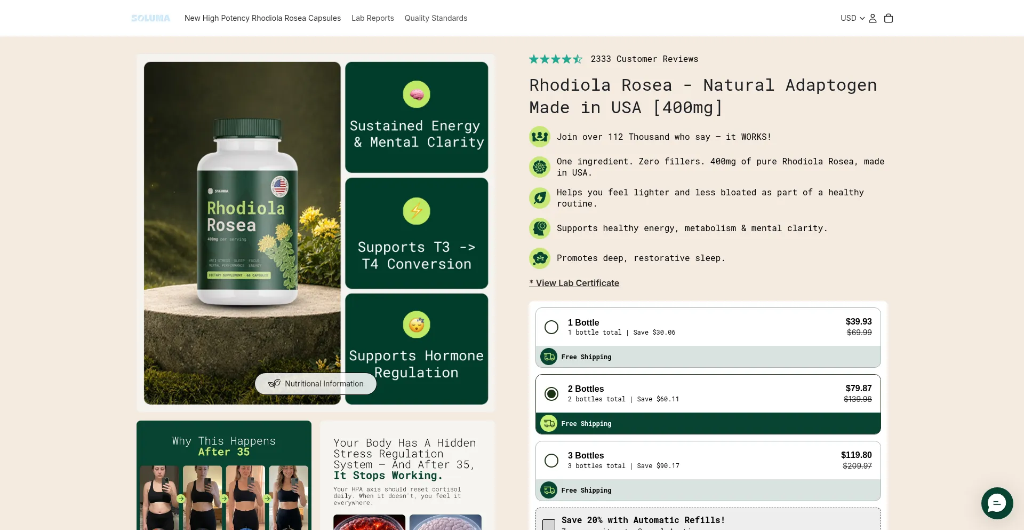This screenshot has width=1024, height=530.
Task: Click the Sustained Energy & Mental Clarity tile
Action: (417, 117)
